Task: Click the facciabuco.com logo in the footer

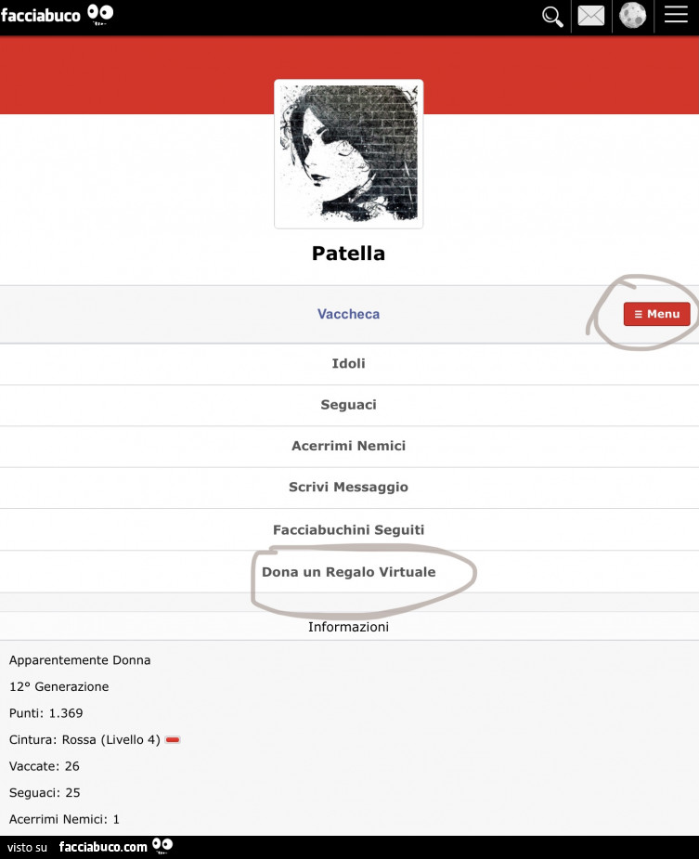Action: click(114, 846)
